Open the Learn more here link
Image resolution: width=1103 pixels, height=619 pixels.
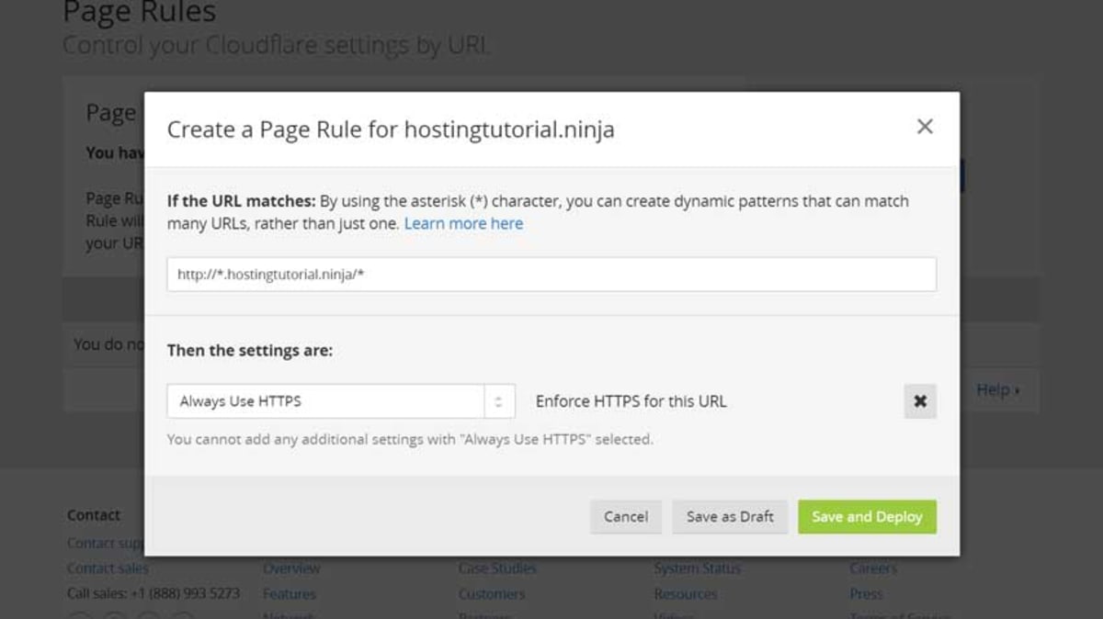463,223
